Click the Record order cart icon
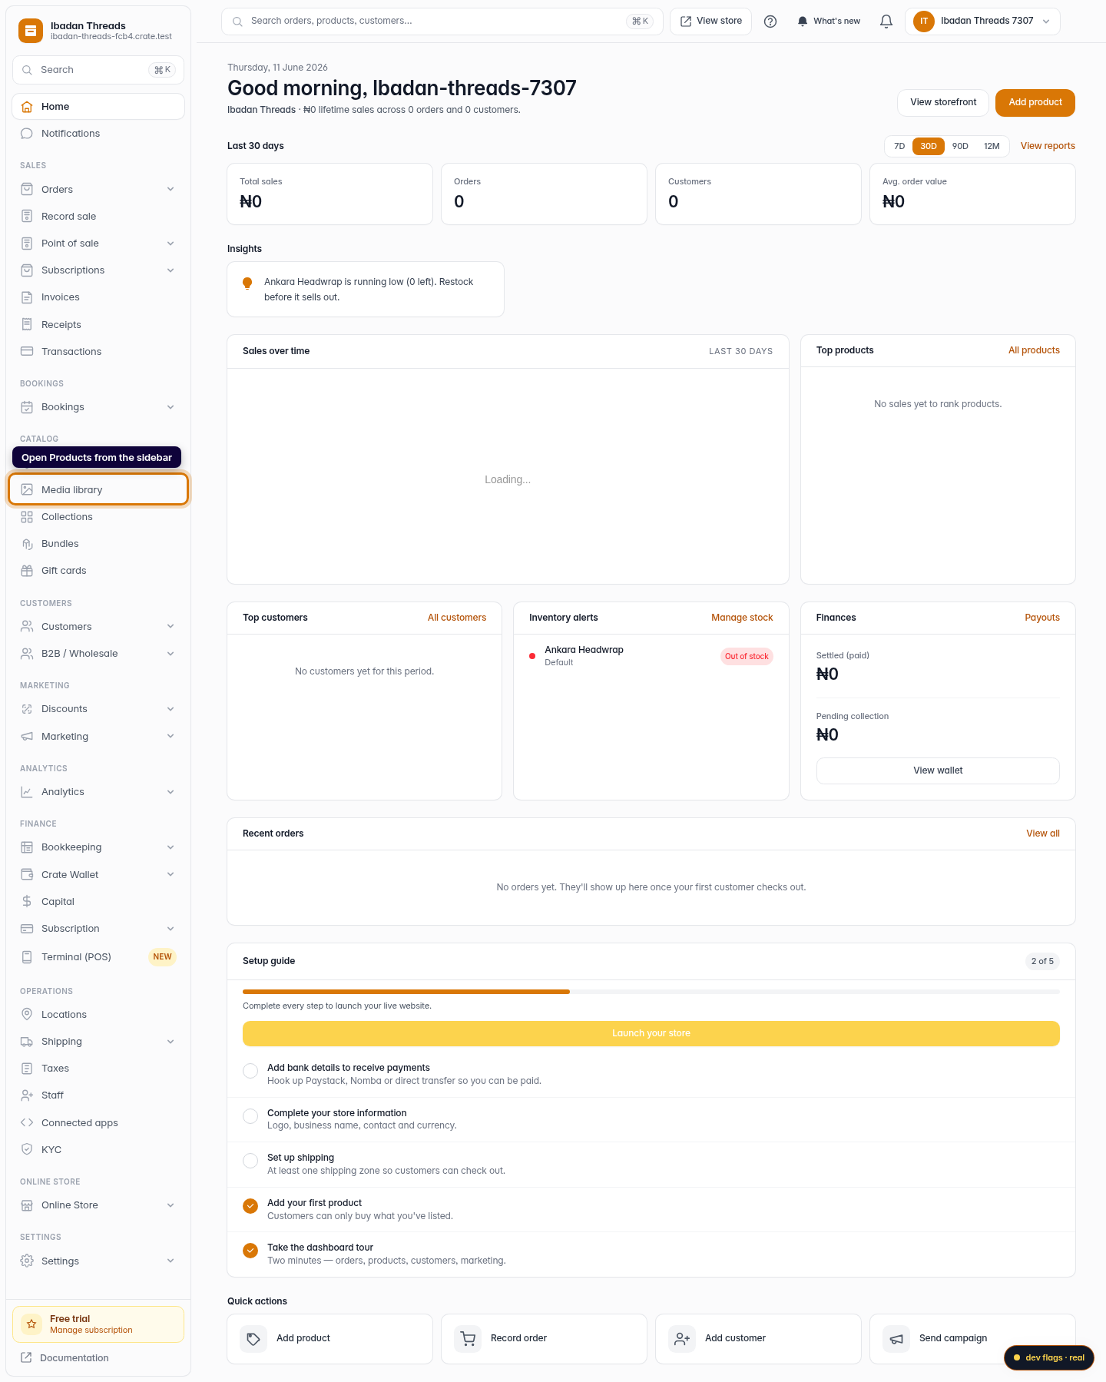This screenshot has width=1106, height=1382. point(468,1339)
